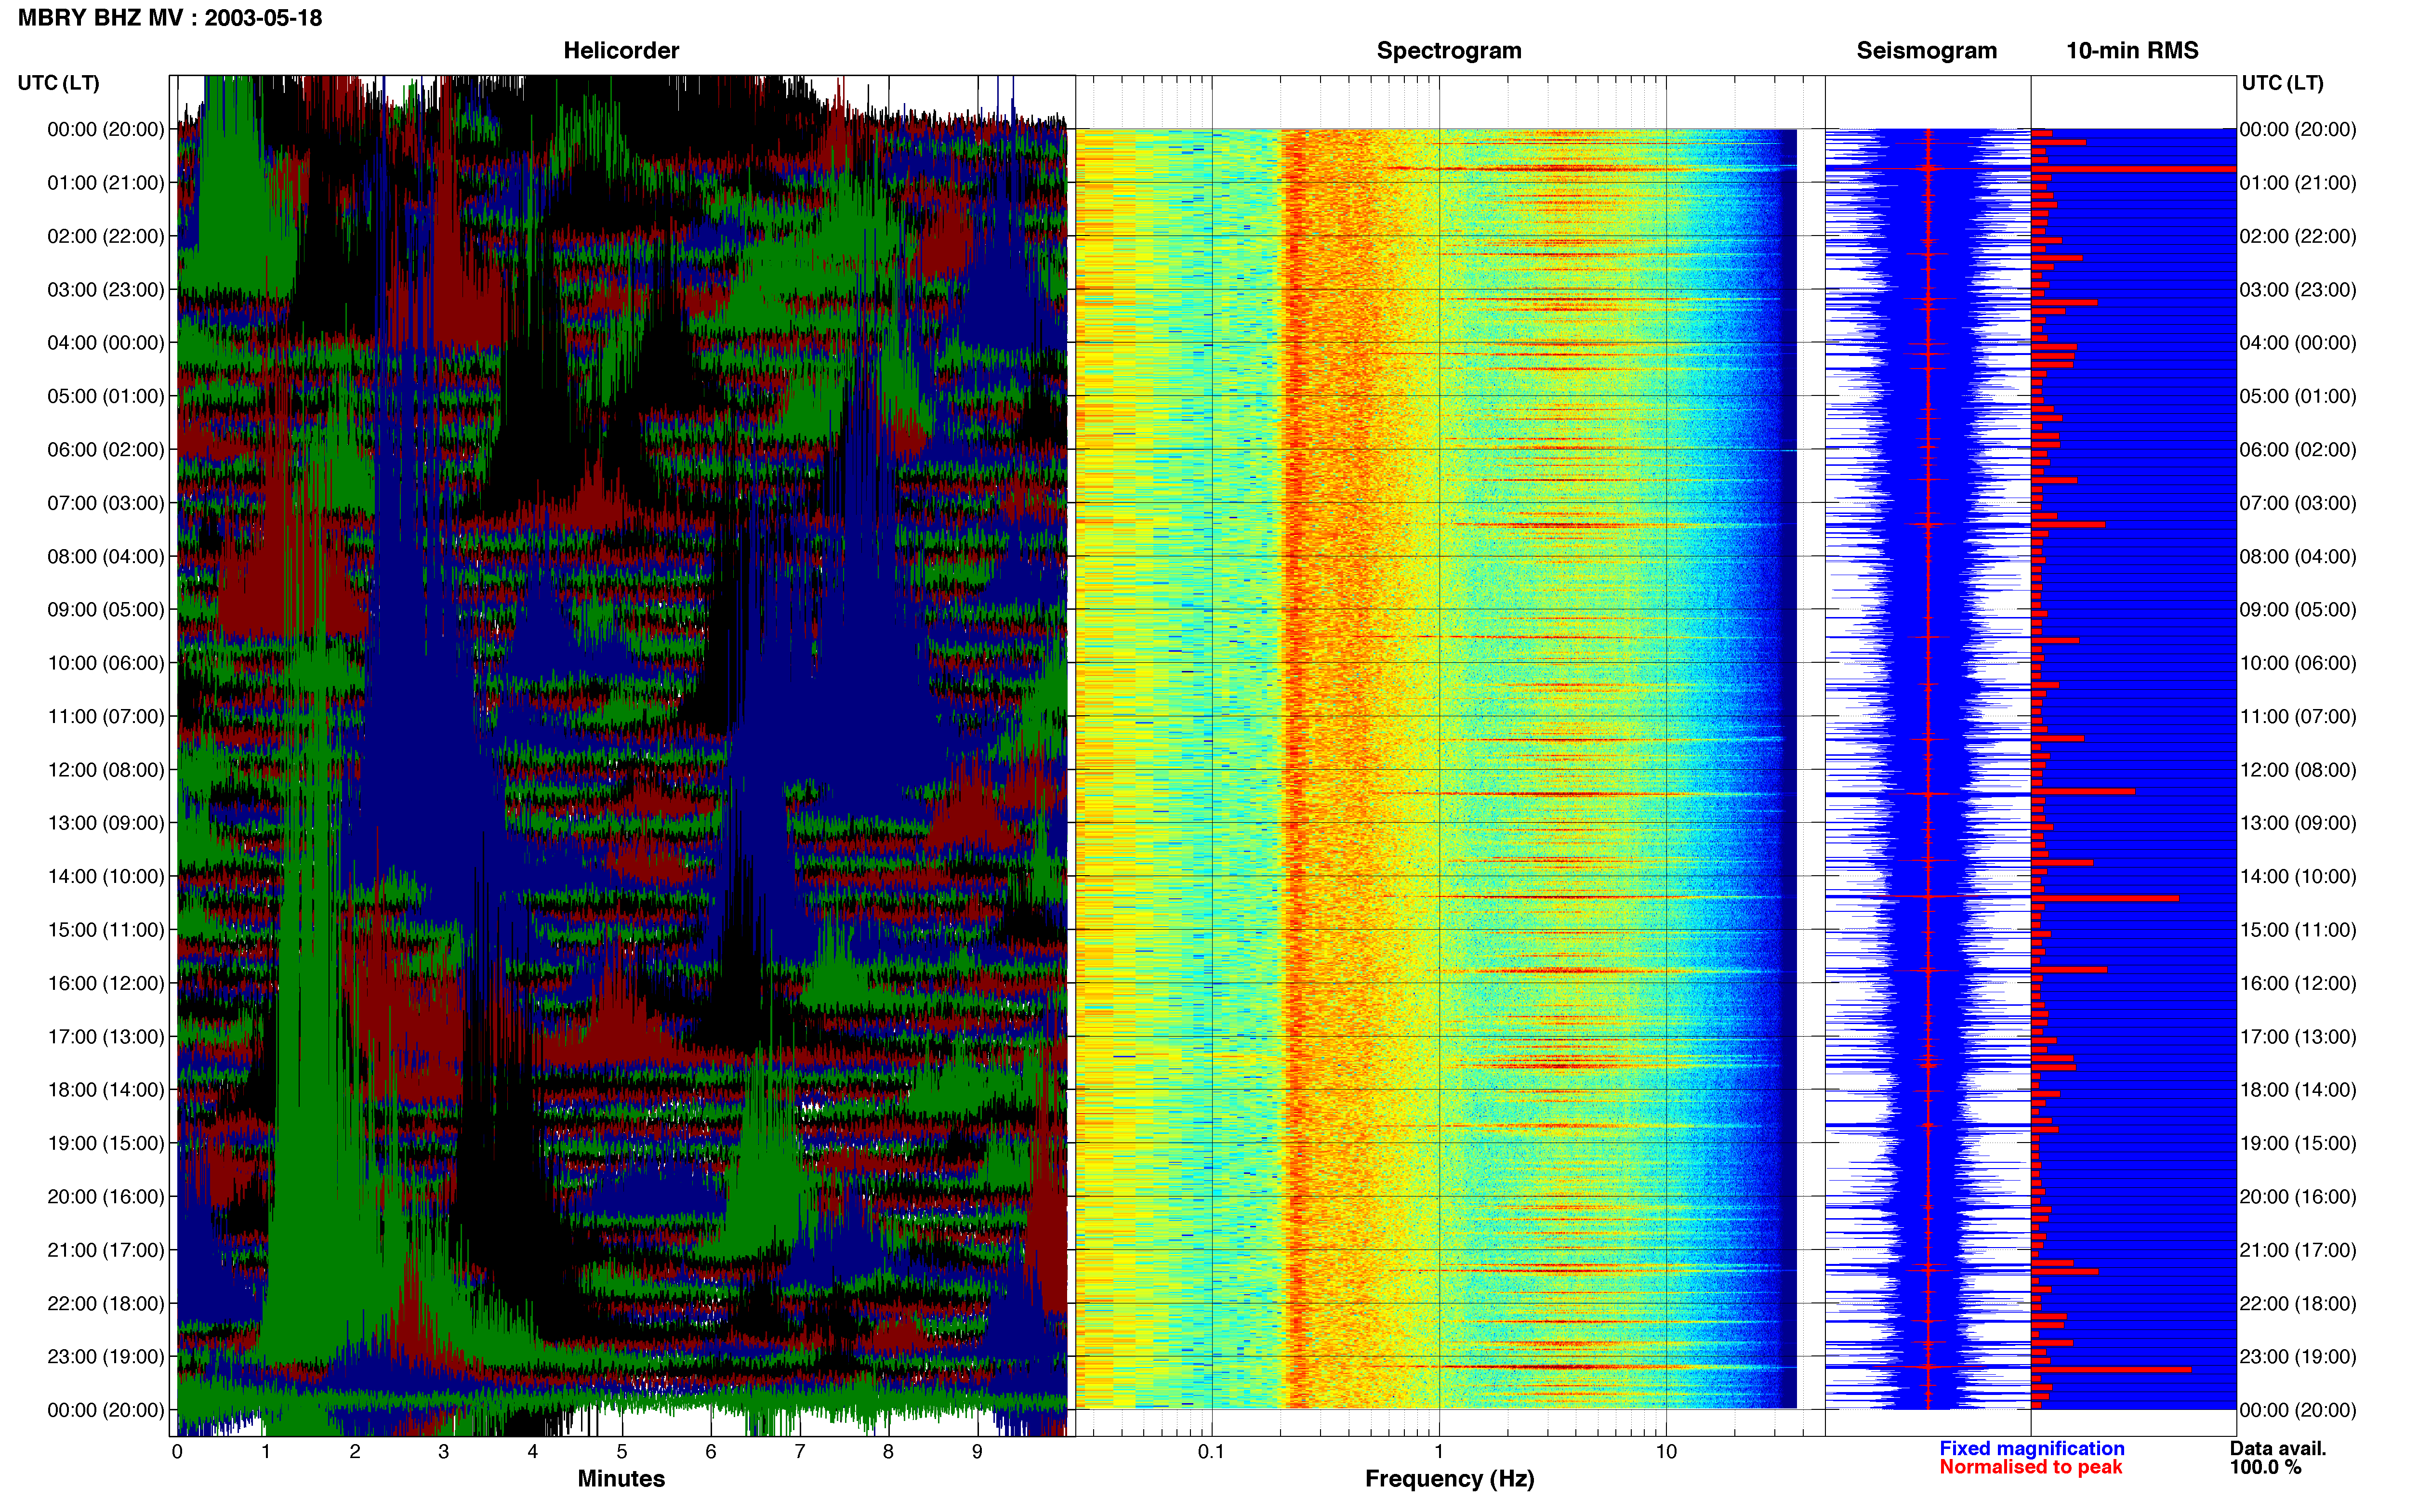Click the '10' frequency tick label
This screenshot has height=1512, width=2418.
1666,1452
